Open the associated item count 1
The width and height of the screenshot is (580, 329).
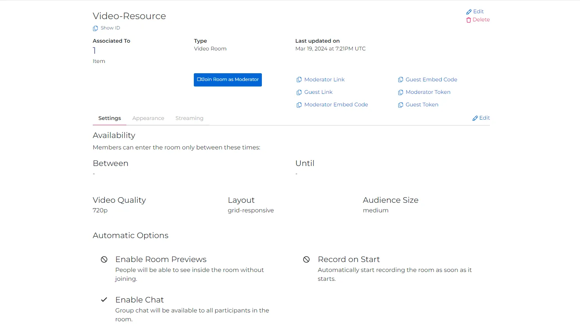pos(95,50)
